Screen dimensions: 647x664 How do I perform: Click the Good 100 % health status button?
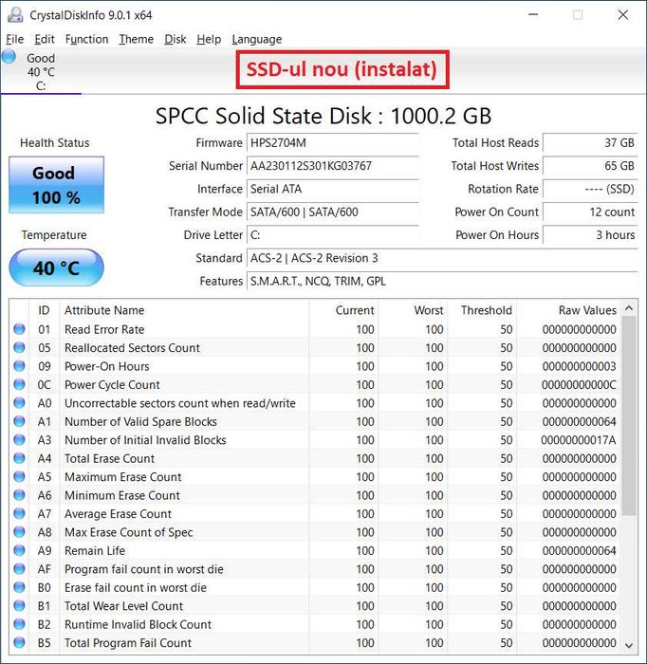pyautogui.click(x=56, y=185)
